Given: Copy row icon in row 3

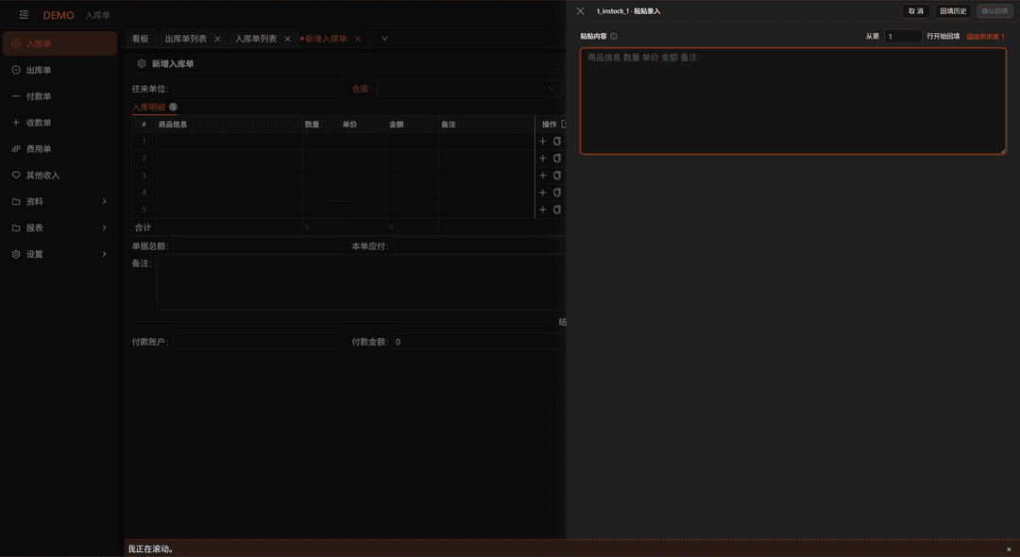Looking at the screenshot, I should 557,176.
